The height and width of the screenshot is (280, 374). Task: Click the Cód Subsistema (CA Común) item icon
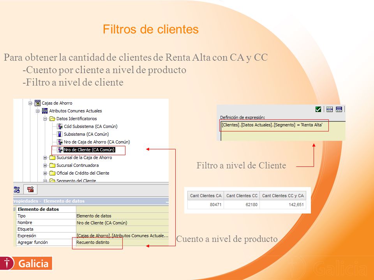click(x=60, y=126)
